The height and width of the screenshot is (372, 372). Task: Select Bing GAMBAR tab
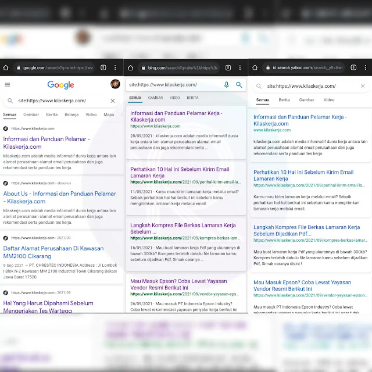[155, 98]
